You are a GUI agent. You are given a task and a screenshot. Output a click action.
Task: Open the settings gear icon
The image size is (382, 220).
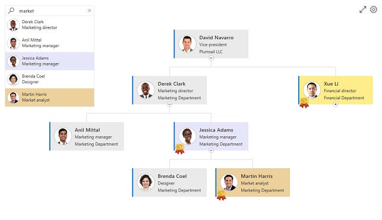[374, 10]
